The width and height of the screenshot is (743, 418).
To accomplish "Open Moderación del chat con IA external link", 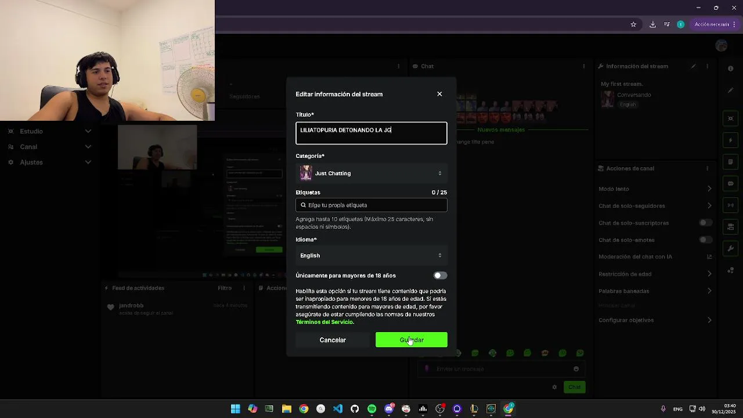I will pyautogui.click(x=709, y=257).
